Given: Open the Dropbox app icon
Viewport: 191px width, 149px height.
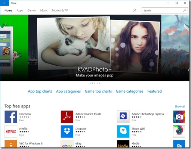Looking at the screenshot, I should coord(67,131).
